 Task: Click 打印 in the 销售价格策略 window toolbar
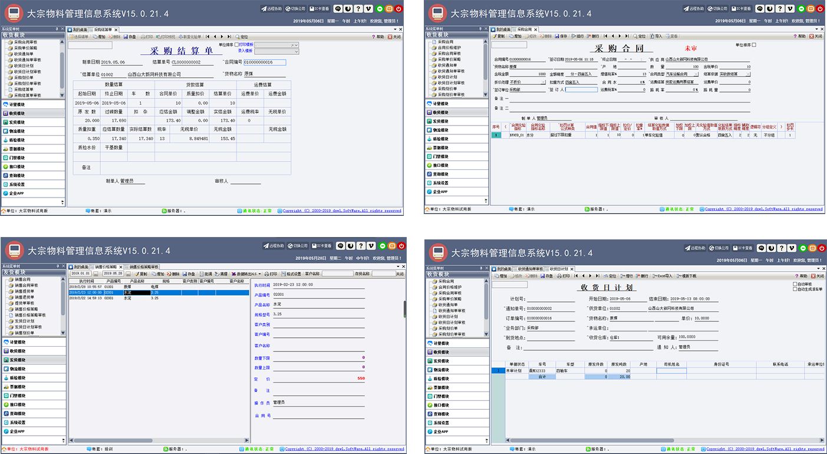[x=271, y=274]
